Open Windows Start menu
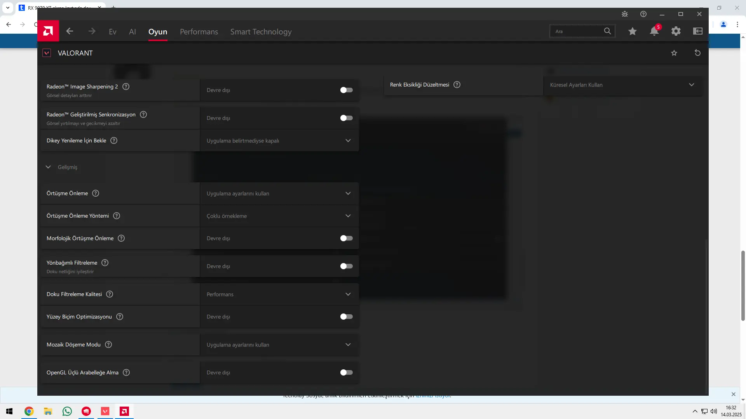746x419 pixels. pyautogui.click(x=10, y=411)
